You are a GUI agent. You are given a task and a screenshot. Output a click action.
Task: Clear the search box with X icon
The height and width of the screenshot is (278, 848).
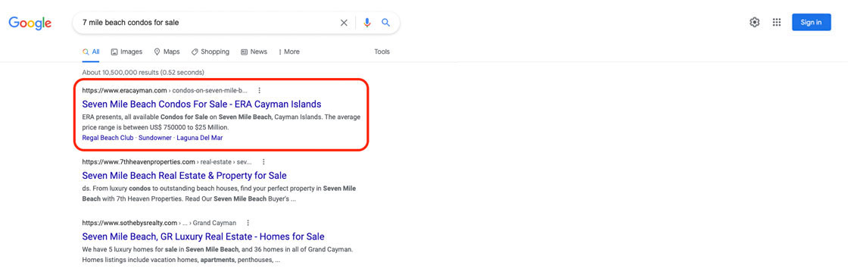[x=344, y=23]
